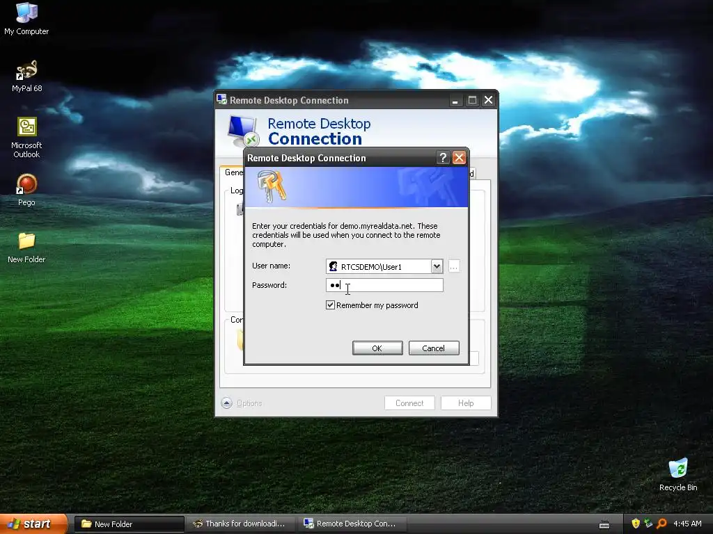
Task: Select New Folder on desktop
Action: (x=26, y=248)
